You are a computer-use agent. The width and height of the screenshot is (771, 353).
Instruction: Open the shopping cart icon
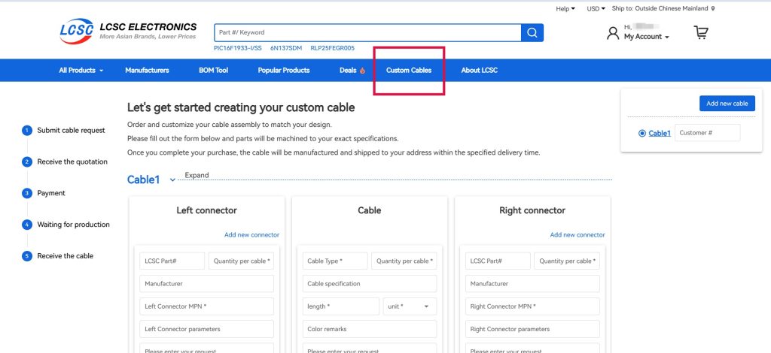point(701,32)
